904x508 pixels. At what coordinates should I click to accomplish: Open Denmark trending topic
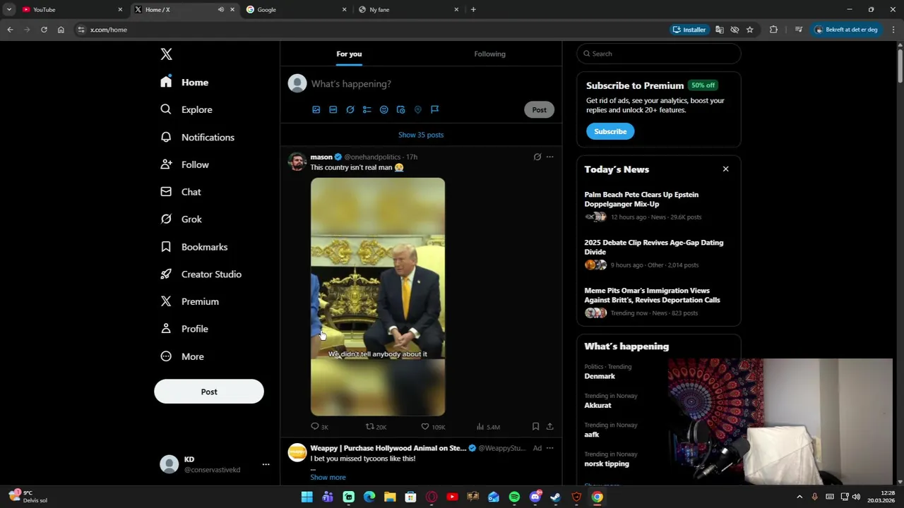600,377
